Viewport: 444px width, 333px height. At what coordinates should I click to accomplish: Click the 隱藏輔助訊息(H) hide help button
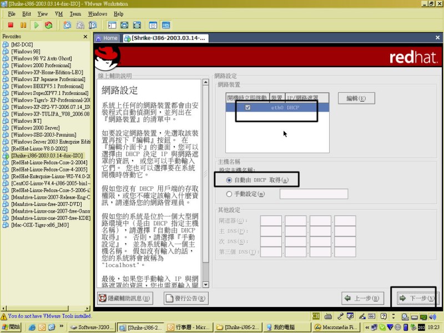(x=125, y=298)
